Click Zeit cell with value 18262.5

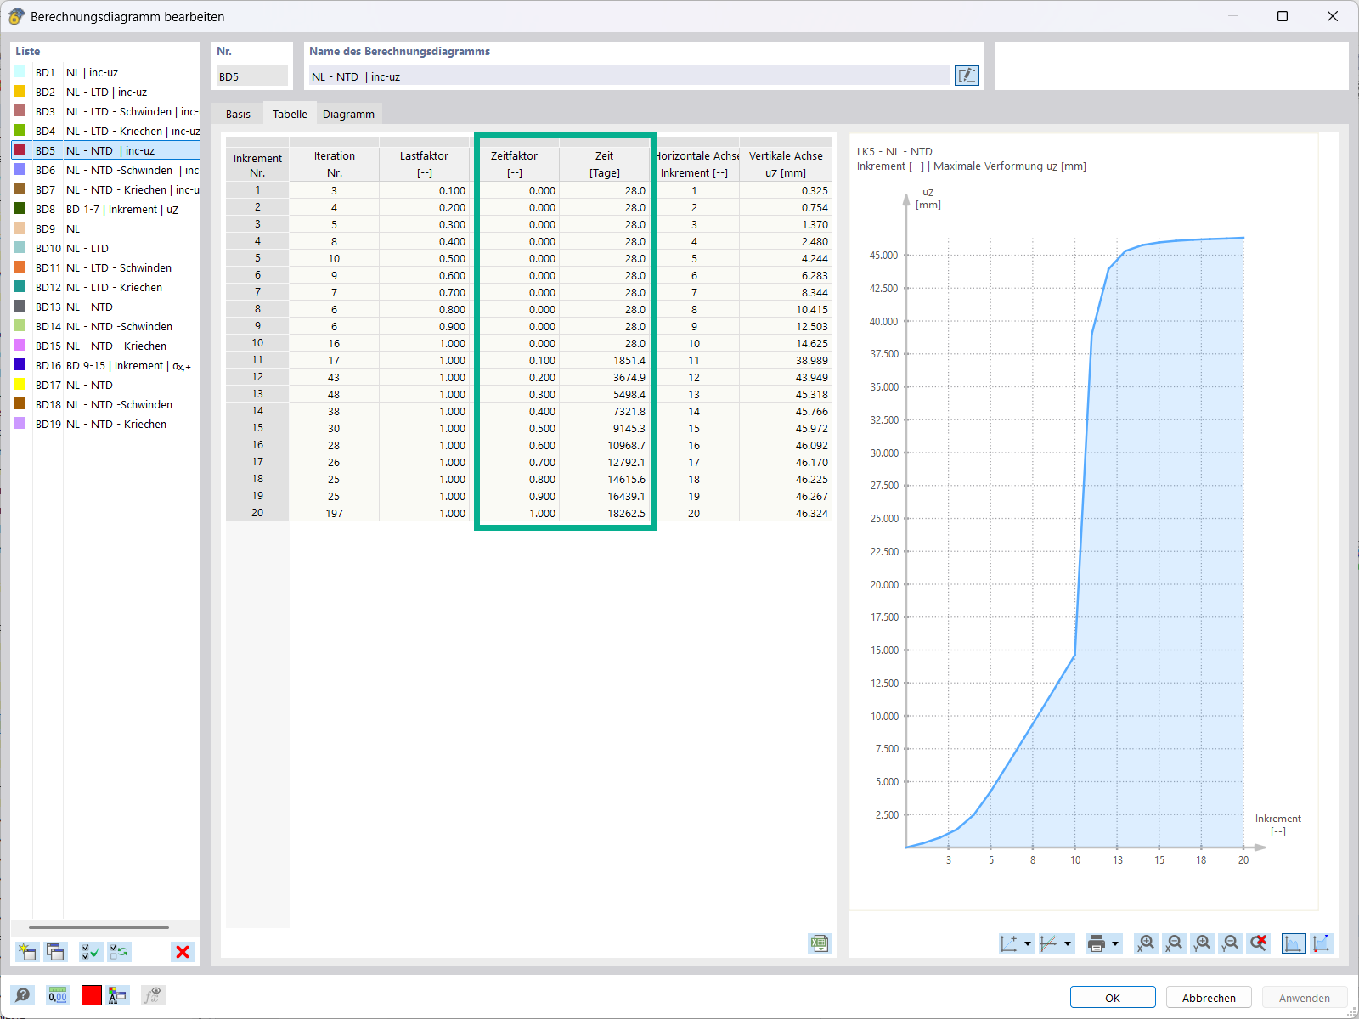click(x=605, y=513)
